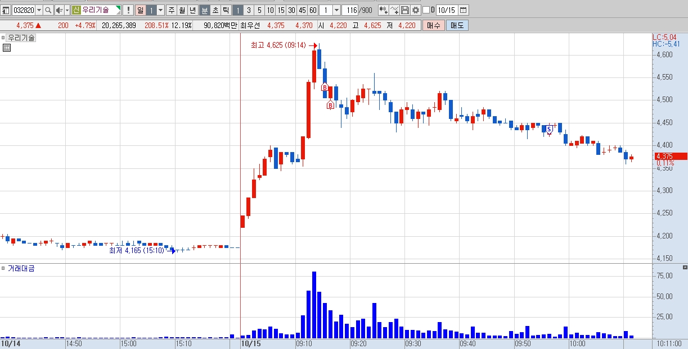Open the data grid icon under 우리기술
This screenshot has width=688, height=349.
click(x=6, y=48)
